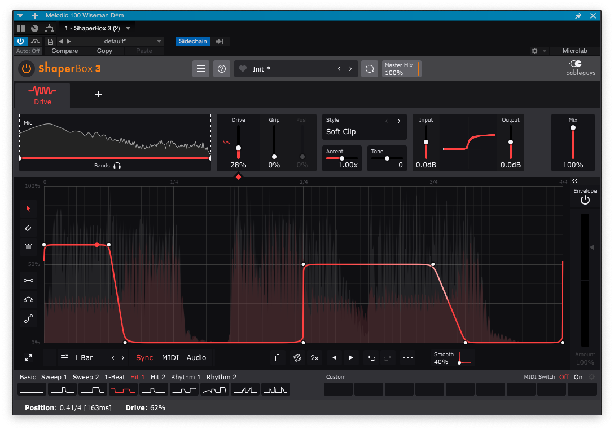Select MIDI trigger mode
The image size is (614, 430).
pyautogui.click(x=170, y=358)
